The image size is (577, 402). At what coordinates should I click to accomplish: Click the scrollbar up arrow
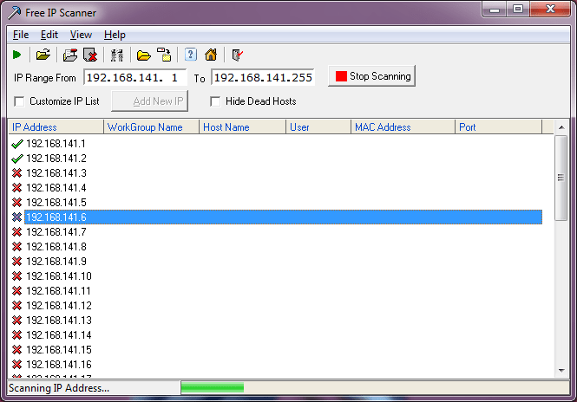coord(561,127)
